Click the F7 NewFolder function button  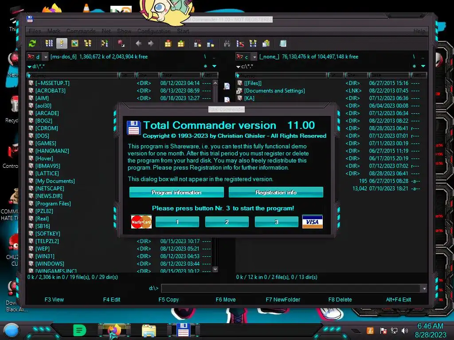click(x=283, y=300)
